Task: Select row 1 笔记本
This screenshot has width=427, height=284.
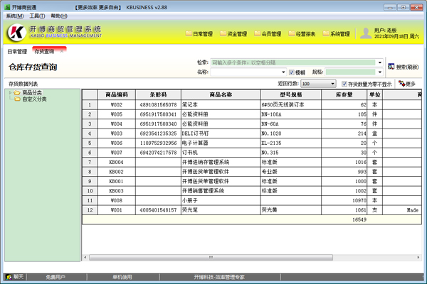Action: 252,104
